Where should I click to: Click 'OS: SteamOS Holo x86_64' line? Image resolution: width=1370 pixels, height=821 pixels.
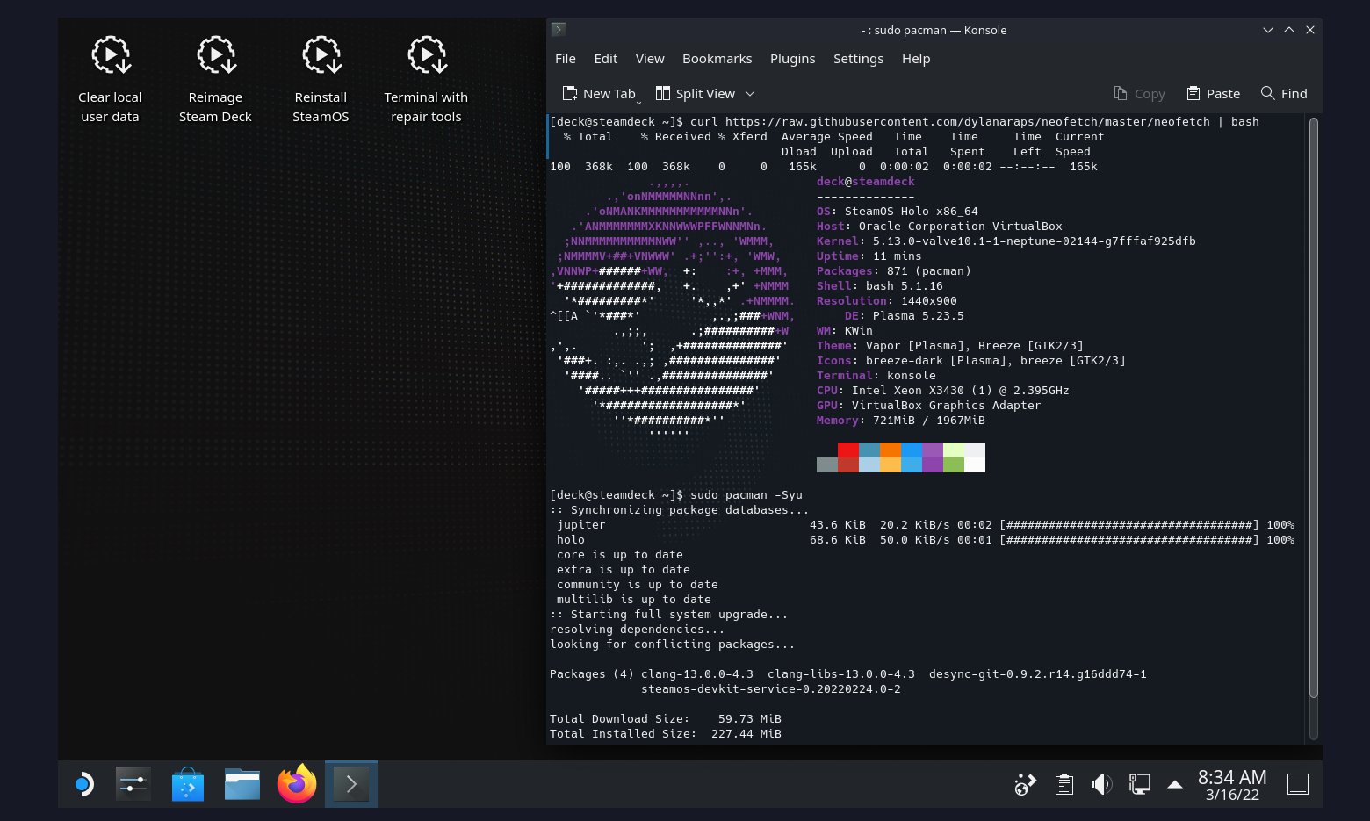(898, 212)
